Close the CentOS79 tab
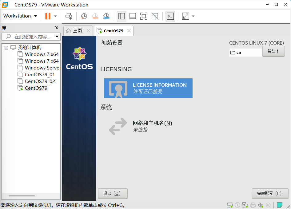 pos(129,31)
